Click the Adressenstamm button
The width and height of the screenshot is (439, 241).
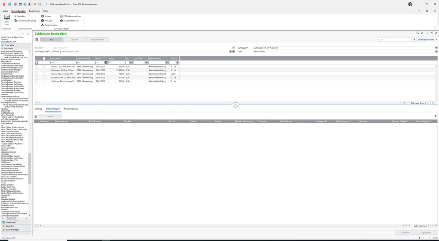coord(97,39)
